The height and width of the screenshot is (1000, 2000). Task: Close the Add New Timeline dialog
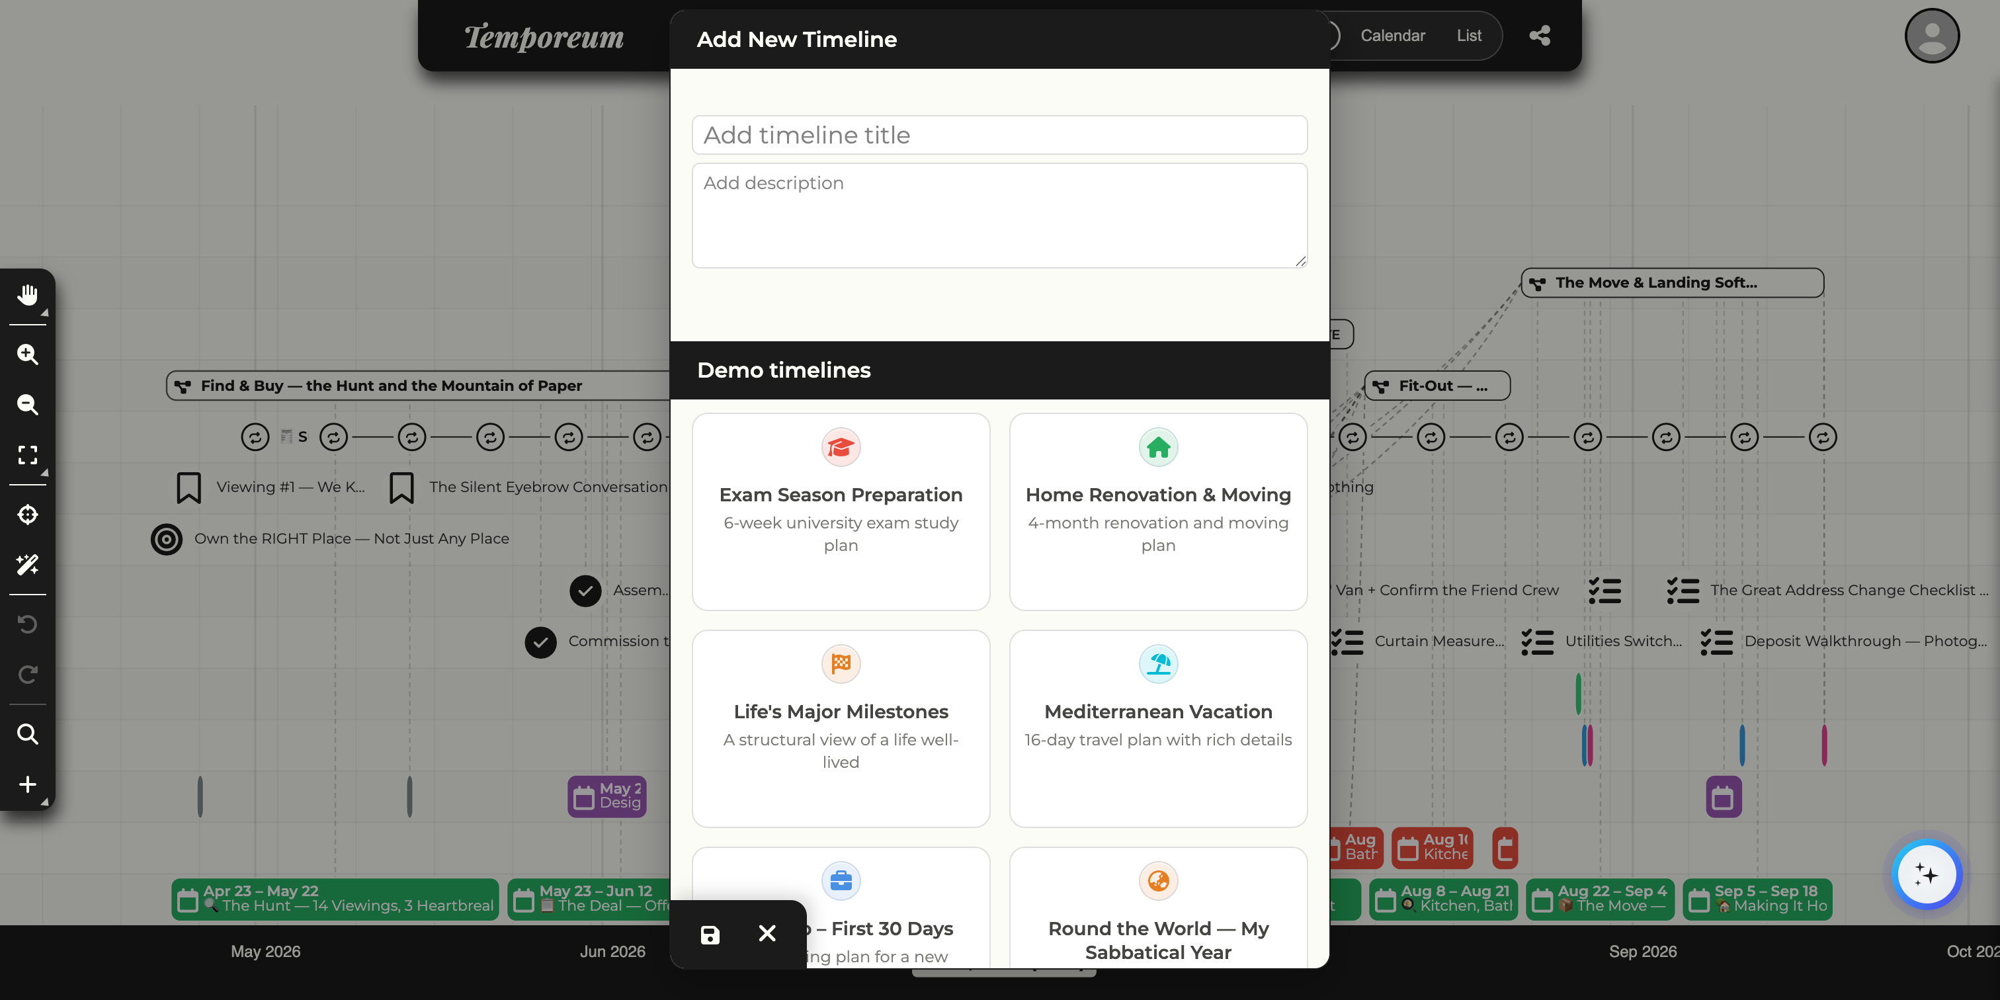click(x=767, y=933)
